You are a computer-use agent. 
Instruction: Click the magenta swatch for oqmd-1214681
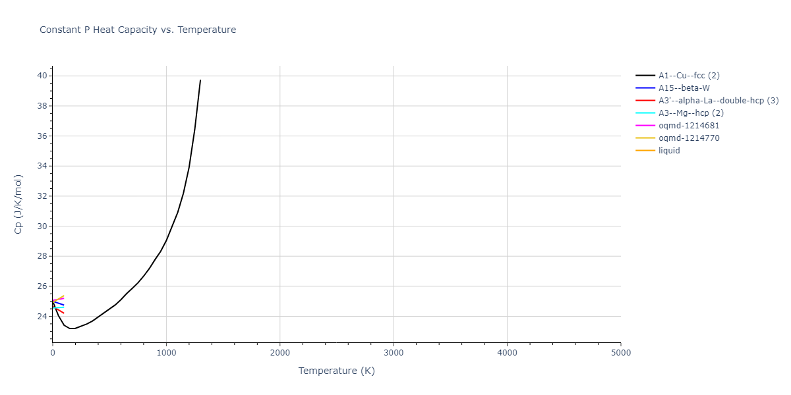(645, 126)
